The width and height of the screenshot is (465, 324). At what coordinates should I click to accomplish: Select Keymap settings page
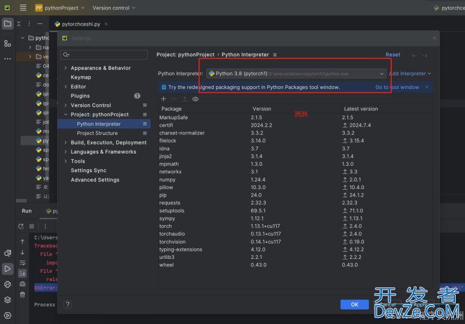point(81,77)
